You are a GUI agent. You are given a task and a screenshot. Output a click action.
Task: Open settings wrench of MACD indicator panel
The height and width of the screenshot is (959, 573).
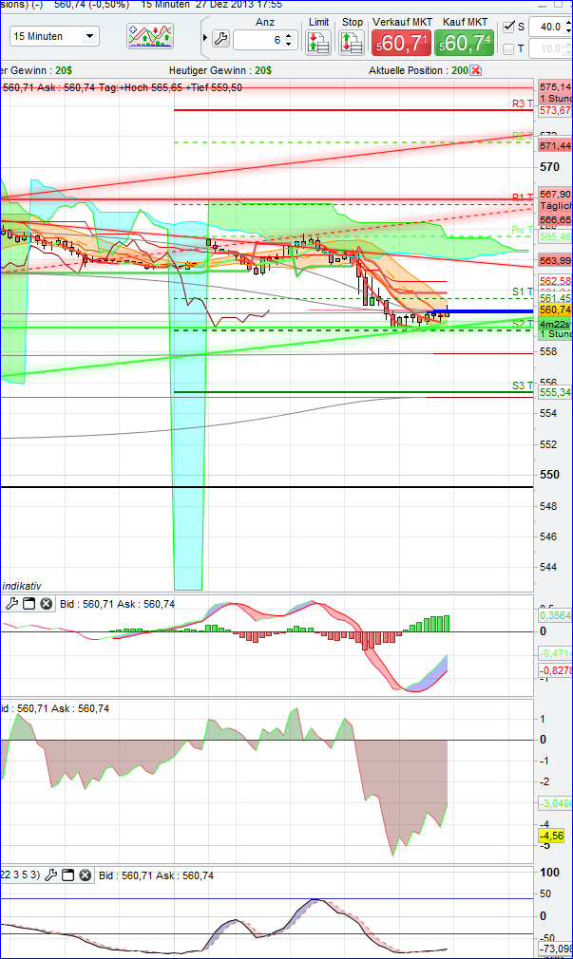pyautogui.click(x=11, y=604)
